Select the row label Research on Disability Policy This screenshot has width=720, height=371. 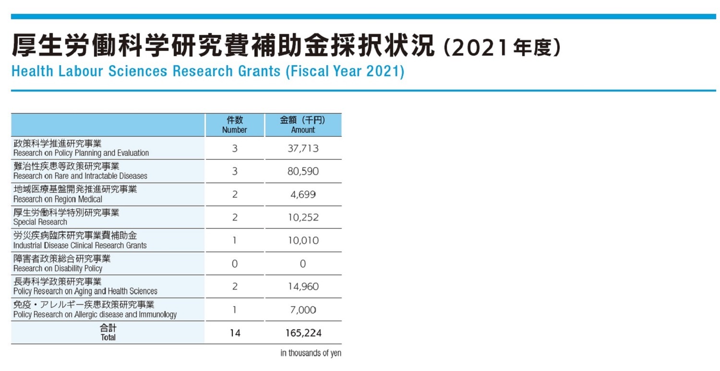[58, 268]
